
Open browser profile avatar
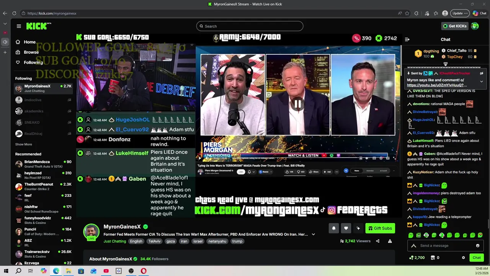coord(445,13)
